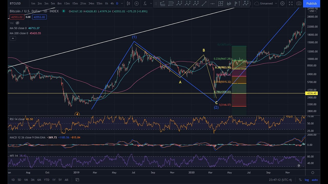The width and height of the screenshot is (328, 184).
Task: Select the D daily timeframe
Action: point(117,4)
